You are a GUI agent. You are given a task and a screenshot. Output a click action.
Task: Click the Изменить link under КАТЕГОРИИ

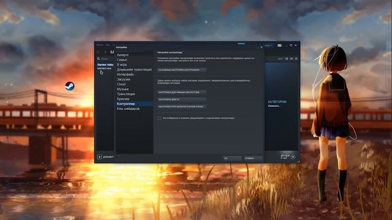(x=274, y=106)
